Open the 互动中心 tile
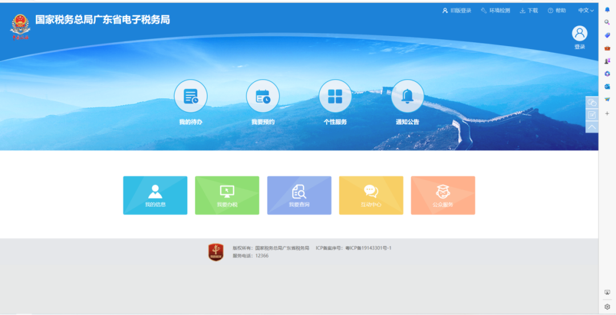The width and height of the screenshot is (616, 315). (371, 195)
